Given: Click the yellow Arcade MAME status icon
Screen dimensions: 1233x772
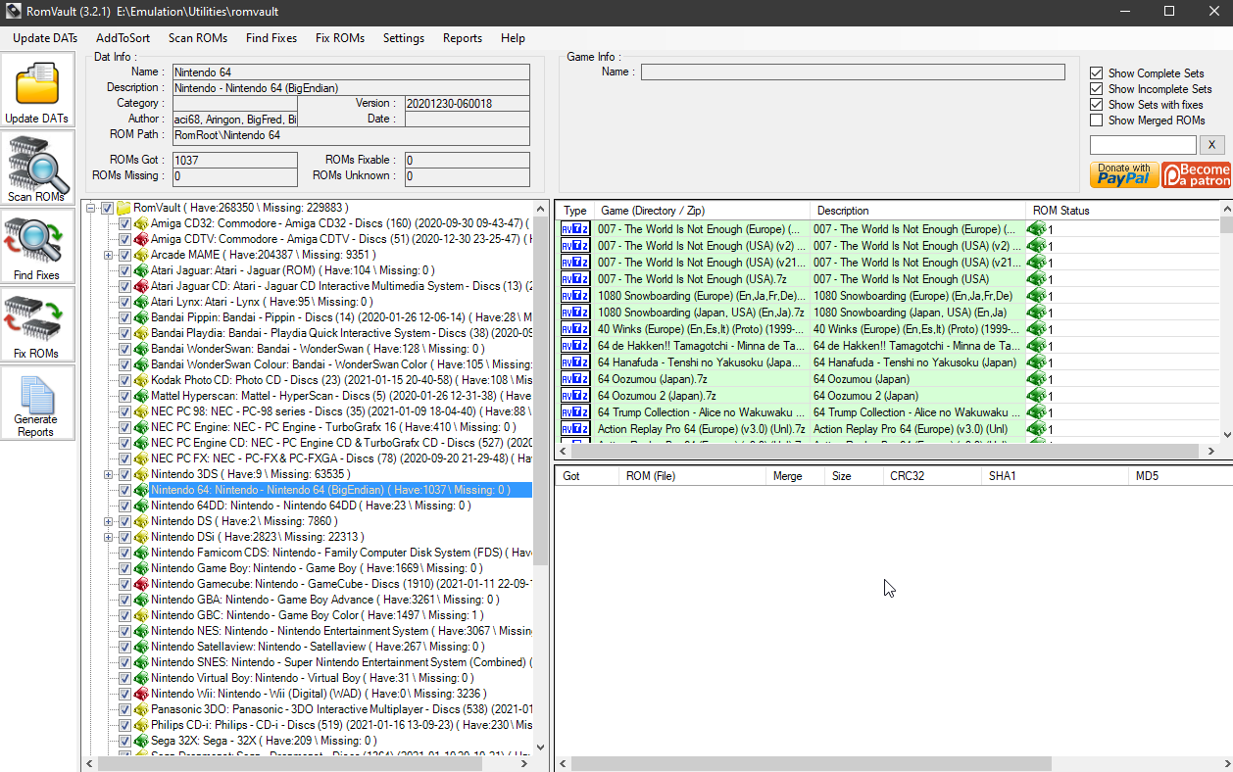Looking at the screenshot, I should tap(141, 255).
